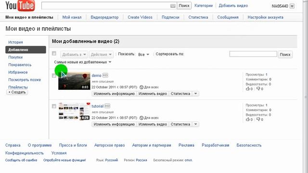The height and width of the screenshot is (173, 308).
Task: Click 'Статистика' button for tutorial video
Action: [180, 124]
